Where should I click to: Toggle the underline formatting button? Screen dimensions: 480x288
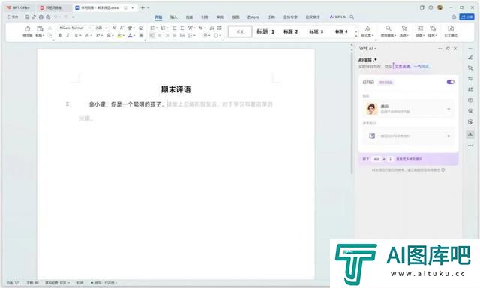(x=76, y=35)
